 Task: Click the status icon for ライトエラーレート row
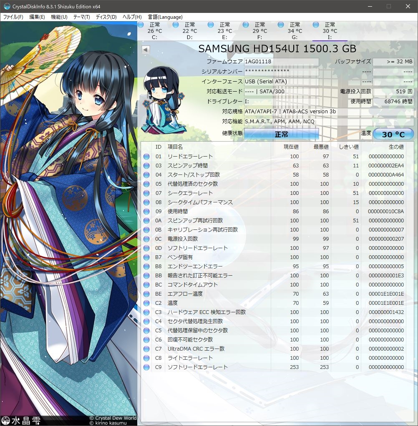(146, 358)
